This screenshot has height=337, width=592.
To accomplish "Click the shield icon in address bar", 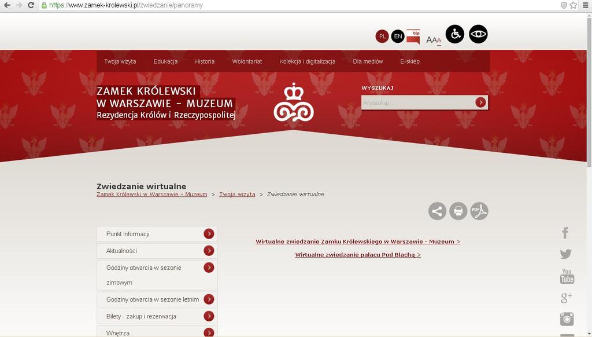I will pos(564,5).
